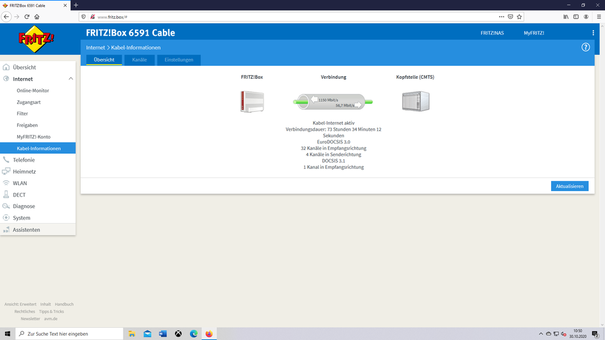Viewport: 605px width, 340px height.
Task: Click the connection pipe graphic
Action: click(x=333, y=102)
